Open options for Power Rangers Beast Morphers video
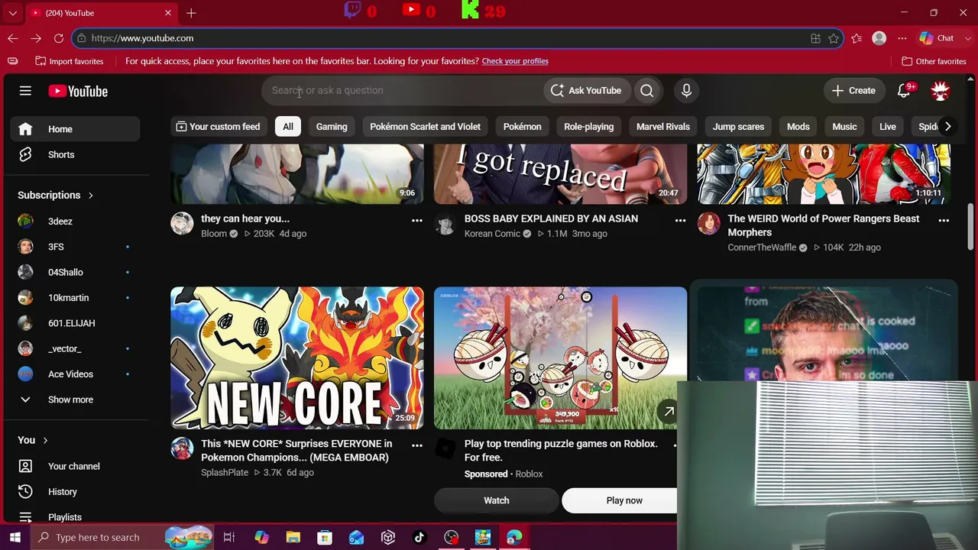This screenshot has height=550, width=978. click(x=944, y=220)
